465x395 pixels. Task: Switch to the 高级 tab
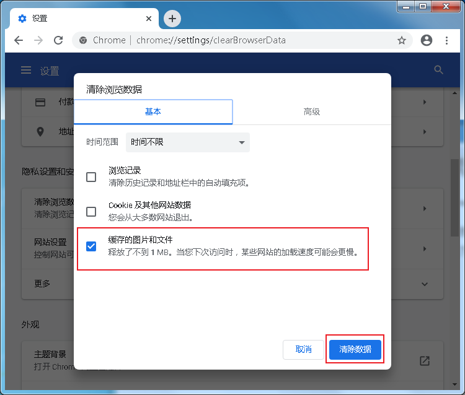(312, 112)
